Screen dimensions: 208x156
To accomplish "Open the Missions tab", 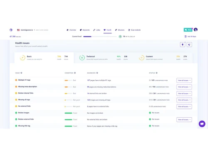I will point(120,30).
